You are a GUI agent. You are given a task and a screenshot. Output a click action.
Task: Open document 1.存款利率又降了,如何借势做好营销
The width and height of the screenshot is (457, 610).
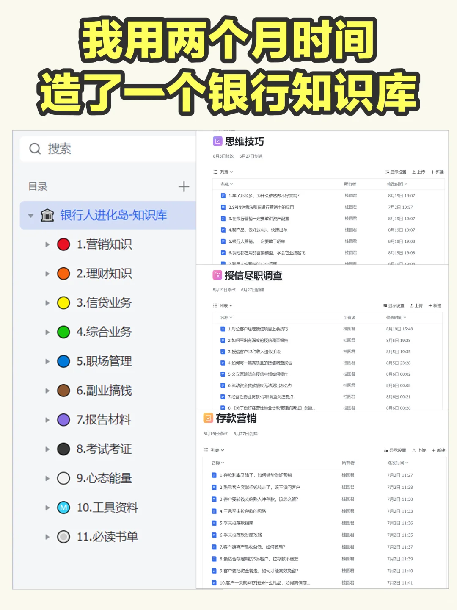pos(256,475)
